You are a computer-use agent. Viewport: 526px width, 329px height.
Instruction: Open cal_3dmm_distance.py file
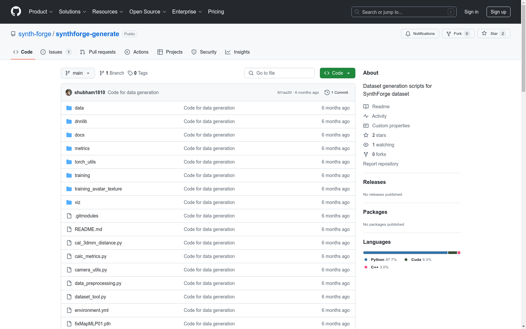pos(98,243)
